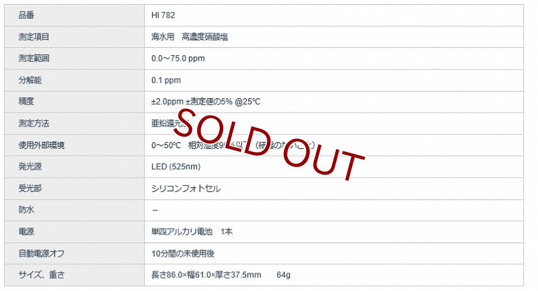Viewport: 538px width, 291px height.
Task: Click the 海水用 高濃度硝酸塩 value
Action: (x=190, y=37)
